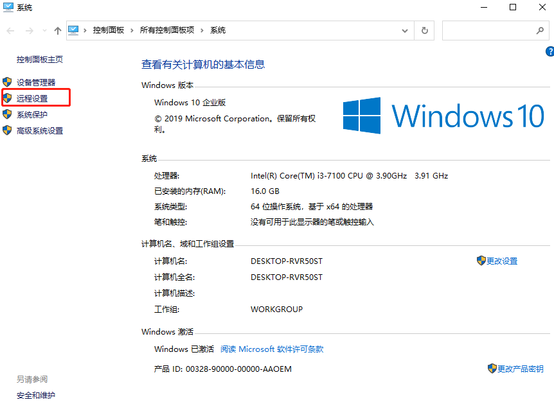Click the up arrow to go to parent folder

point(57,30)
